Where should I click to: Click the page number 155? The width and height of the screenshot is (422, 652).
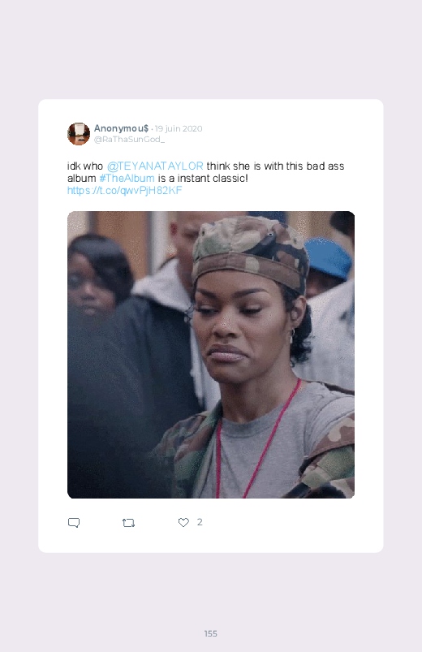[x=211, y=633]
